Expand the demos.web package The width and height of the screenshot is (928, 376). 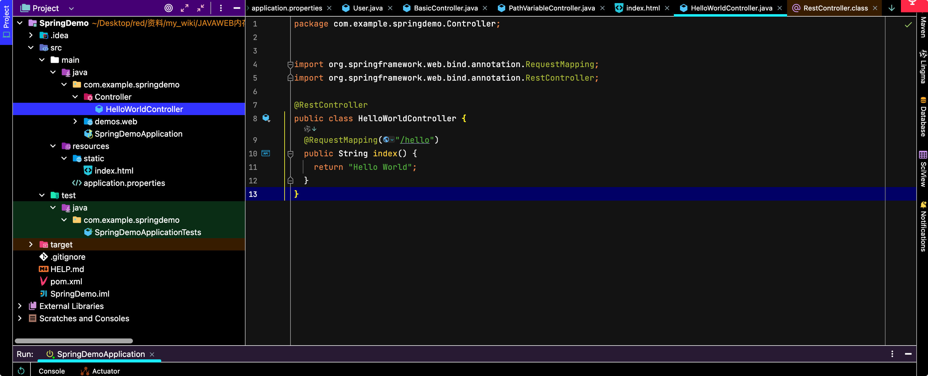click(75, 121)
